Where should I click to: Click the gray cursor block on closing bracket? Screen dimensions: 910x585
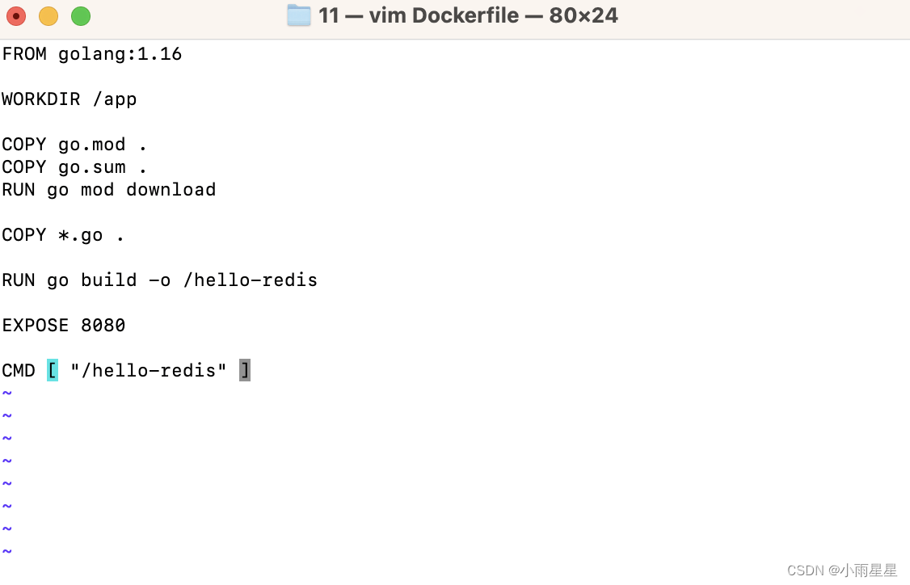coord(245,371)
